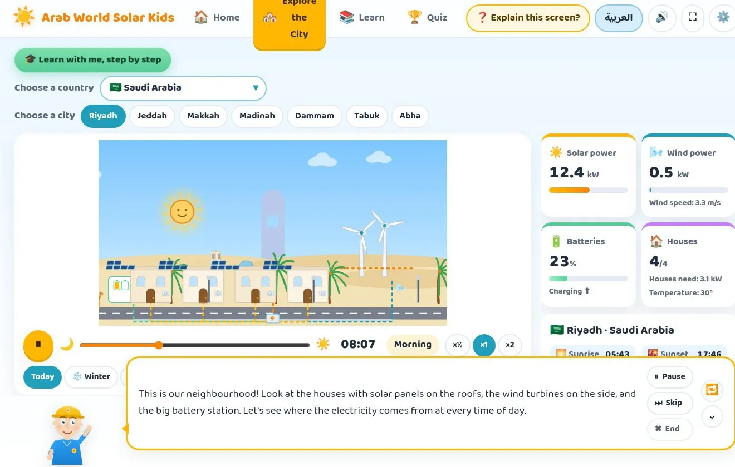
Task: Click the Charging status text
Action: pyautogui.click(x=569, y=291)
